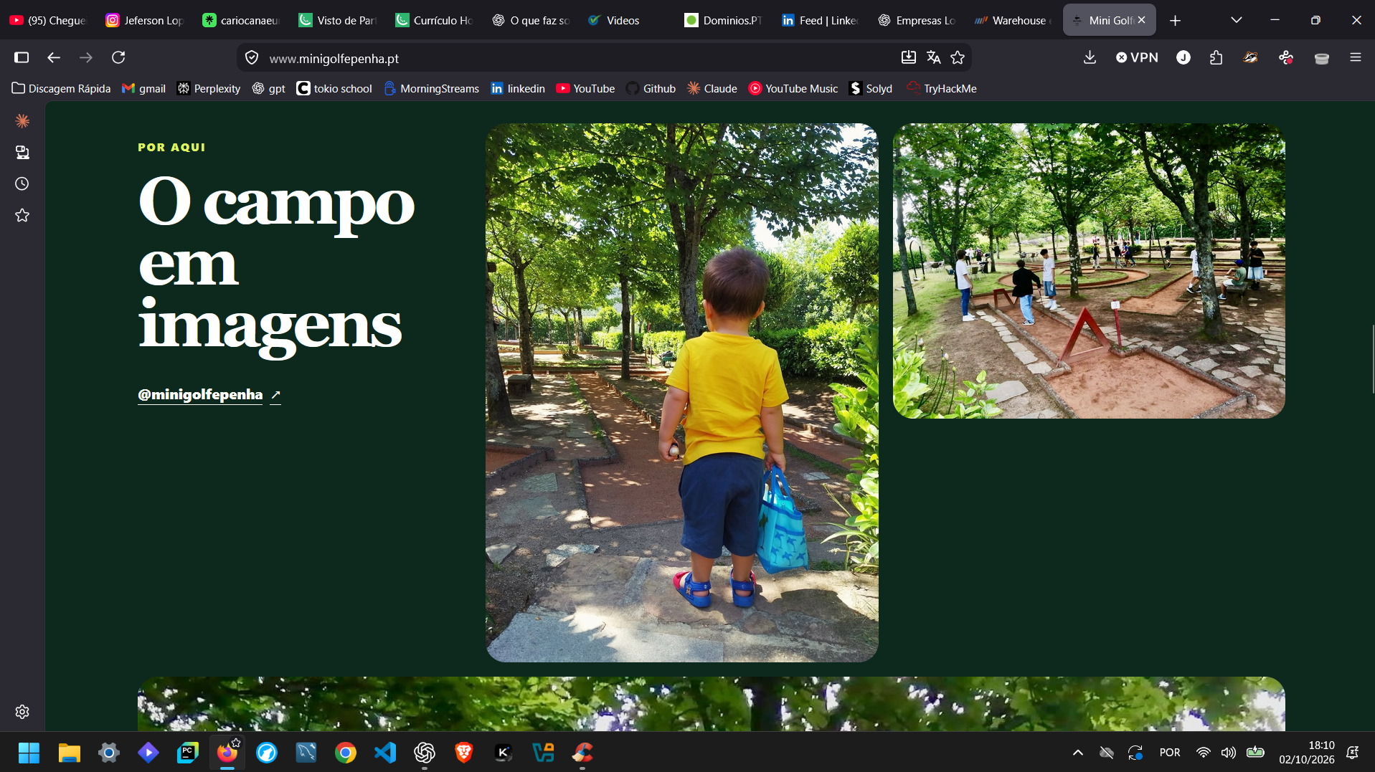Launch Brave browser from taskbar
Image resolution: width=1375 pixels, height=772 pixels.
[464, 753]
